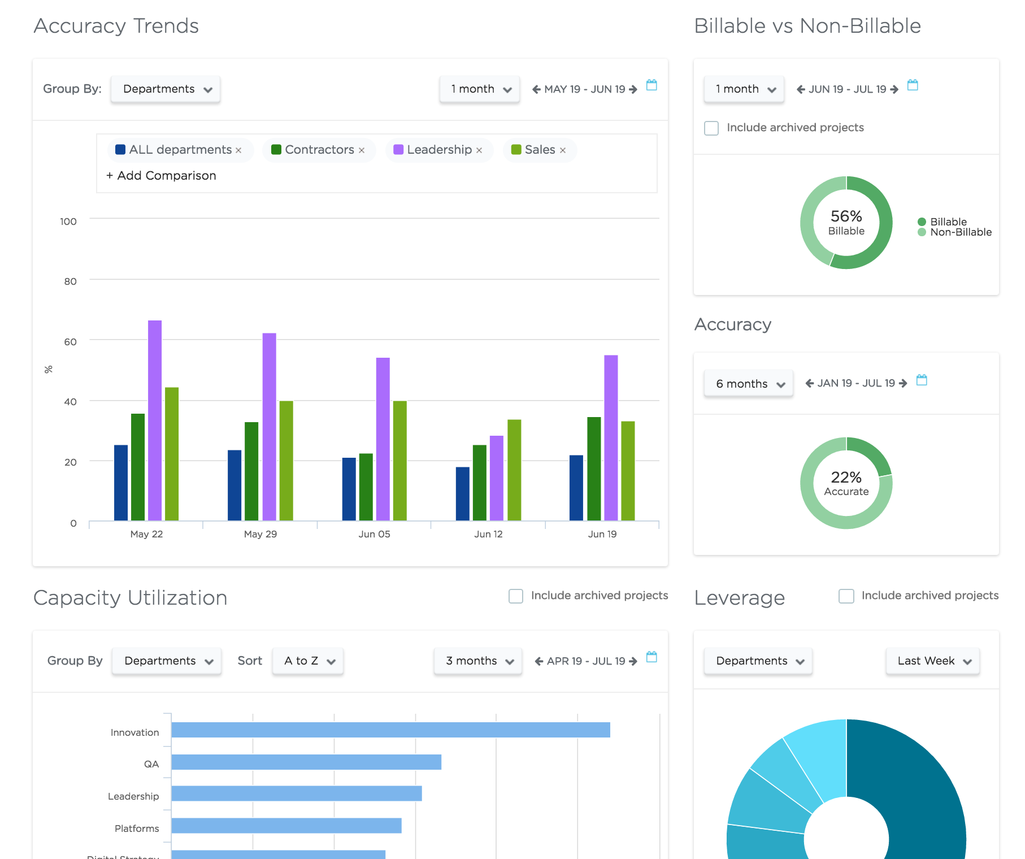Open Capacity 3 months dropdown
Image resolution: width=1025 pixels, height=859 pixels.
(x=478, y=661)
